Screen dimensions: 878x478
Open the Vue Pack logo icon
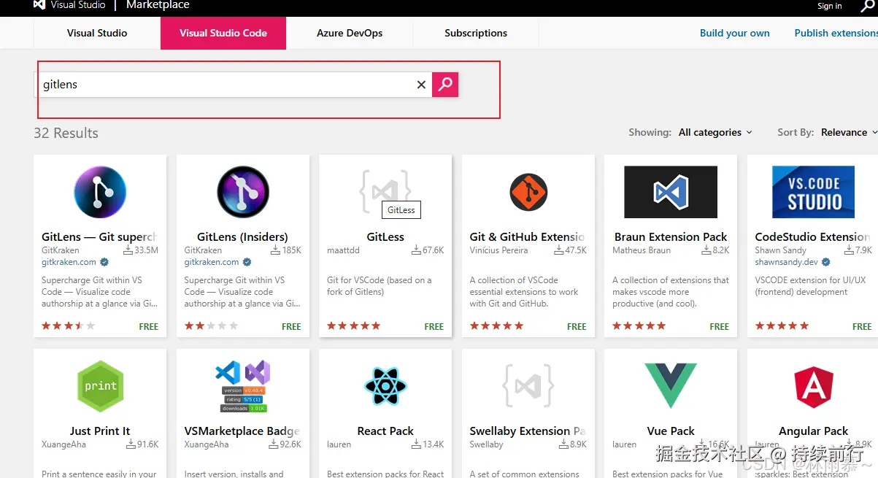tap(671, 386)
